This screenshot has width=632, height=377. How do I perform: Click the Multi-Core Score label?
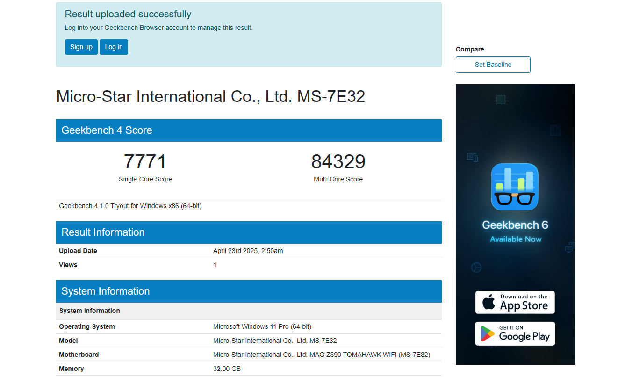point(338,179)
